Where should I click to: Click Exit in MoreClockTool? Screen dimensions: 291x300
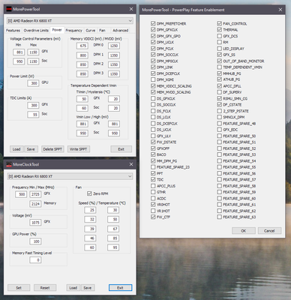tap(120, 288)
